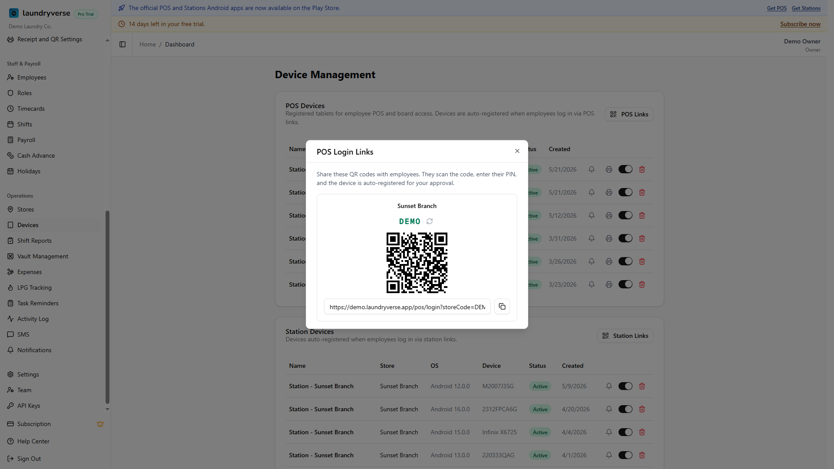
Task: Bell icon for station device Infinix X6725
Action: (x=609, y=432)
